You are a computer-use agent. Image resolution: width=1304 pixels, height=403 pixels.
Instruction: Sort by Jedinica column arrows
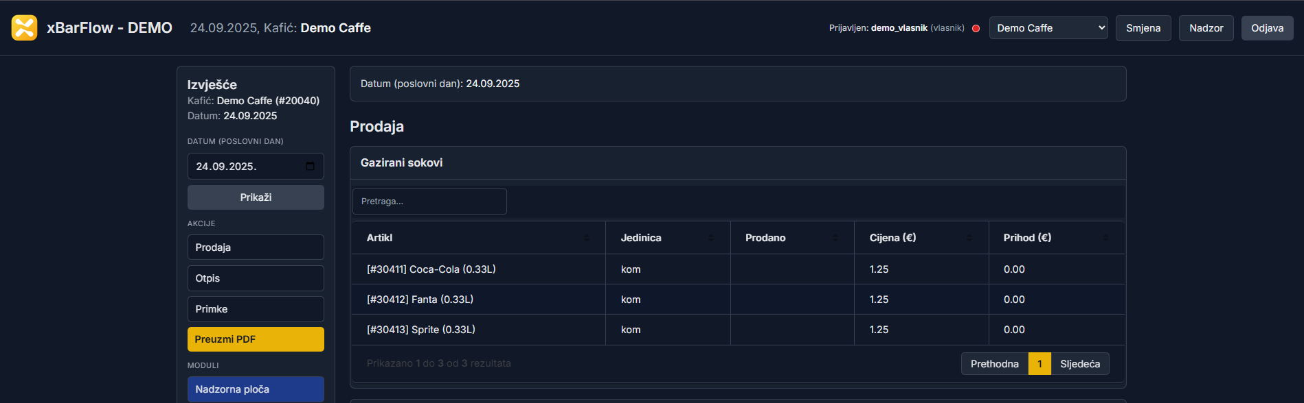tap(711, 238)
